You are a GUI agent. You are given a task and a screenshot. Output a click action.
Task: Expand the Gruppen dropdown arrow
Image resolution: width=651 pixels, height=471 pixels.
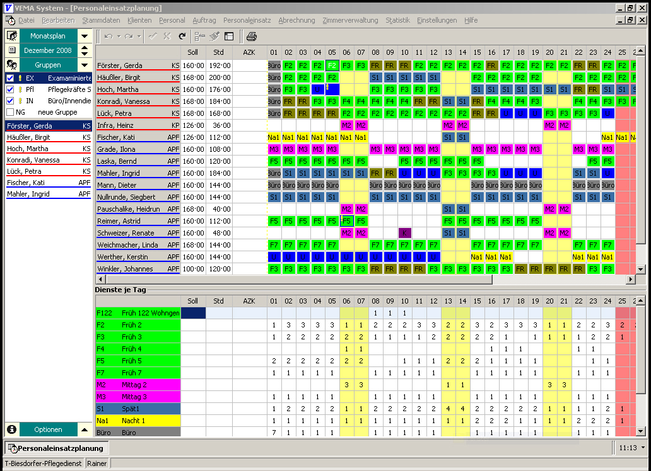(x=85, y=65)
